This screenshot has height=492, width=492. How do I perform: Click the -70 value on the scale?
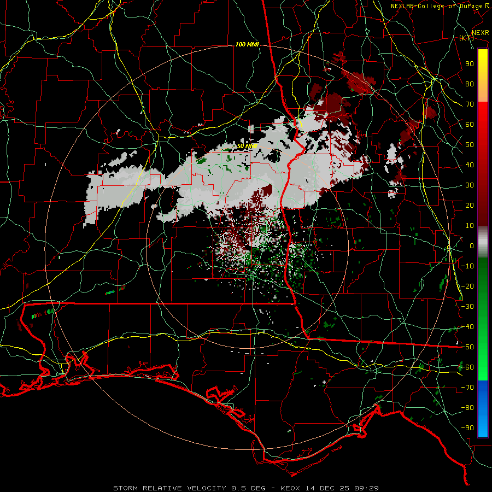[x=467, y=388]
